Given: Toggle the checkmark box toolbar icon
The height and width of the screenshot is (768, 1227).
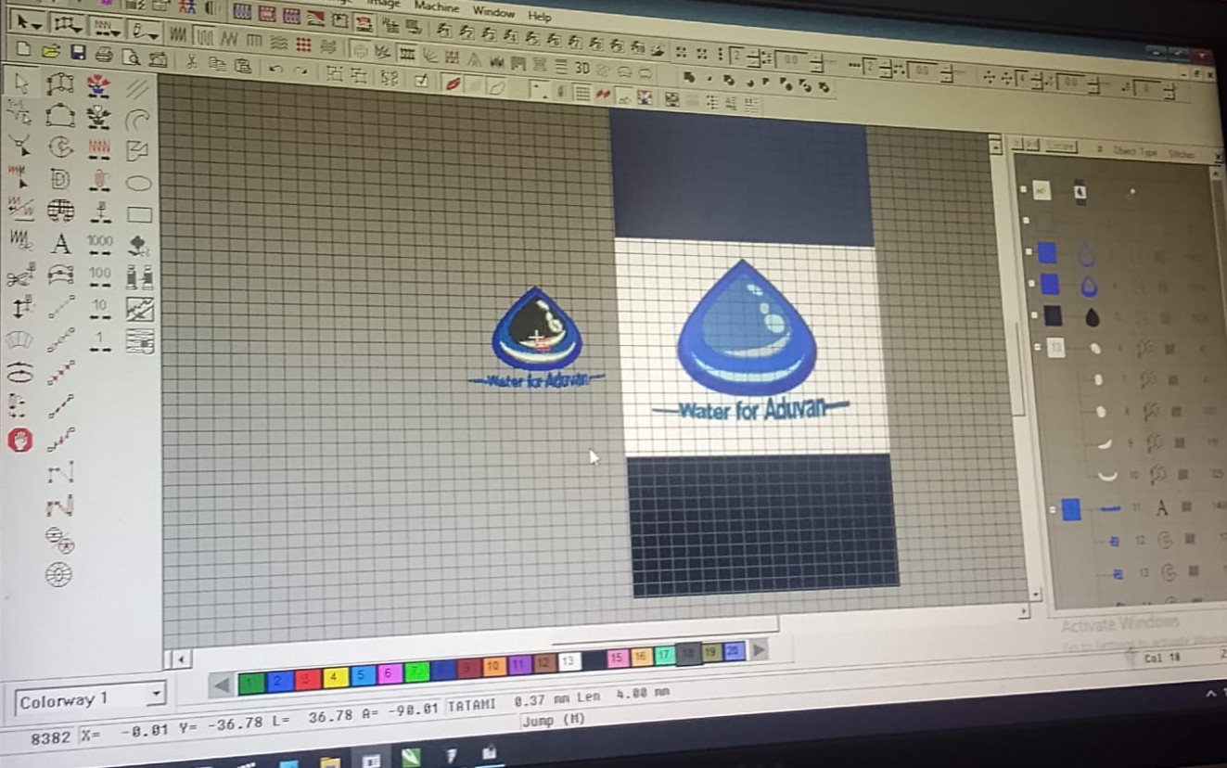Looking at the screenshot, I should (421, 81).
